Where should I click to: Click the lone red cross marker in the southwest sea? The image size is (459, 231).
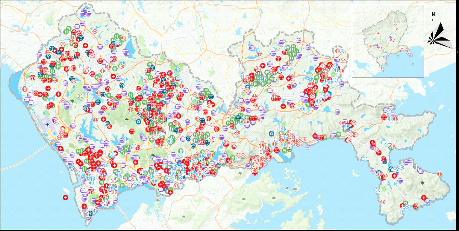(65, 197)
